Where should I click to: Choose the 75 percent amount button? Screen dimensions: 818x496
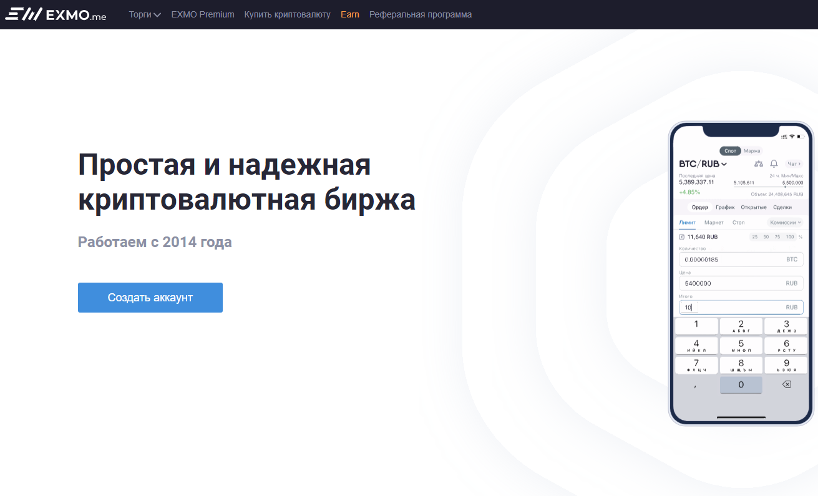coord(777,237)
